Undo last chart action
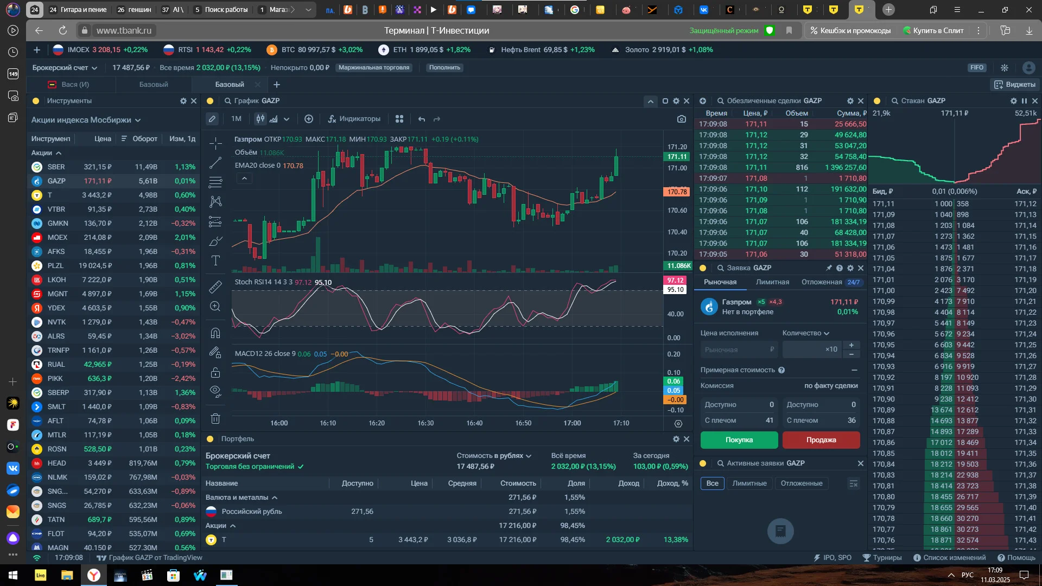The image size is (1042, 586). [x=422, y=119]
